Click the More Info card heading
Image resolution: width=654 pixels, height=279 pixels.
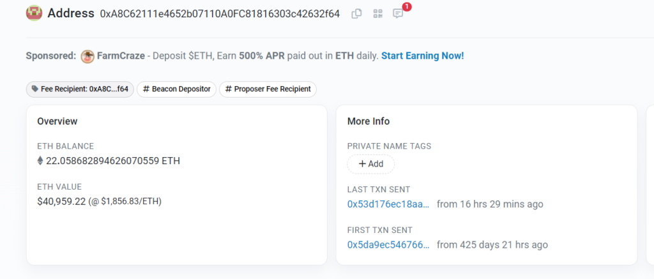pyautogui.click(x=369, y=121)
